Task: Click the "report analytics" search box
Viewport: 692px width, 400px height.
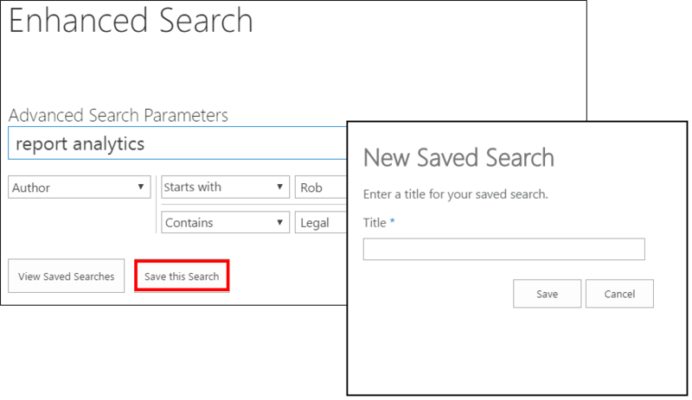Action: click(173, 144)
